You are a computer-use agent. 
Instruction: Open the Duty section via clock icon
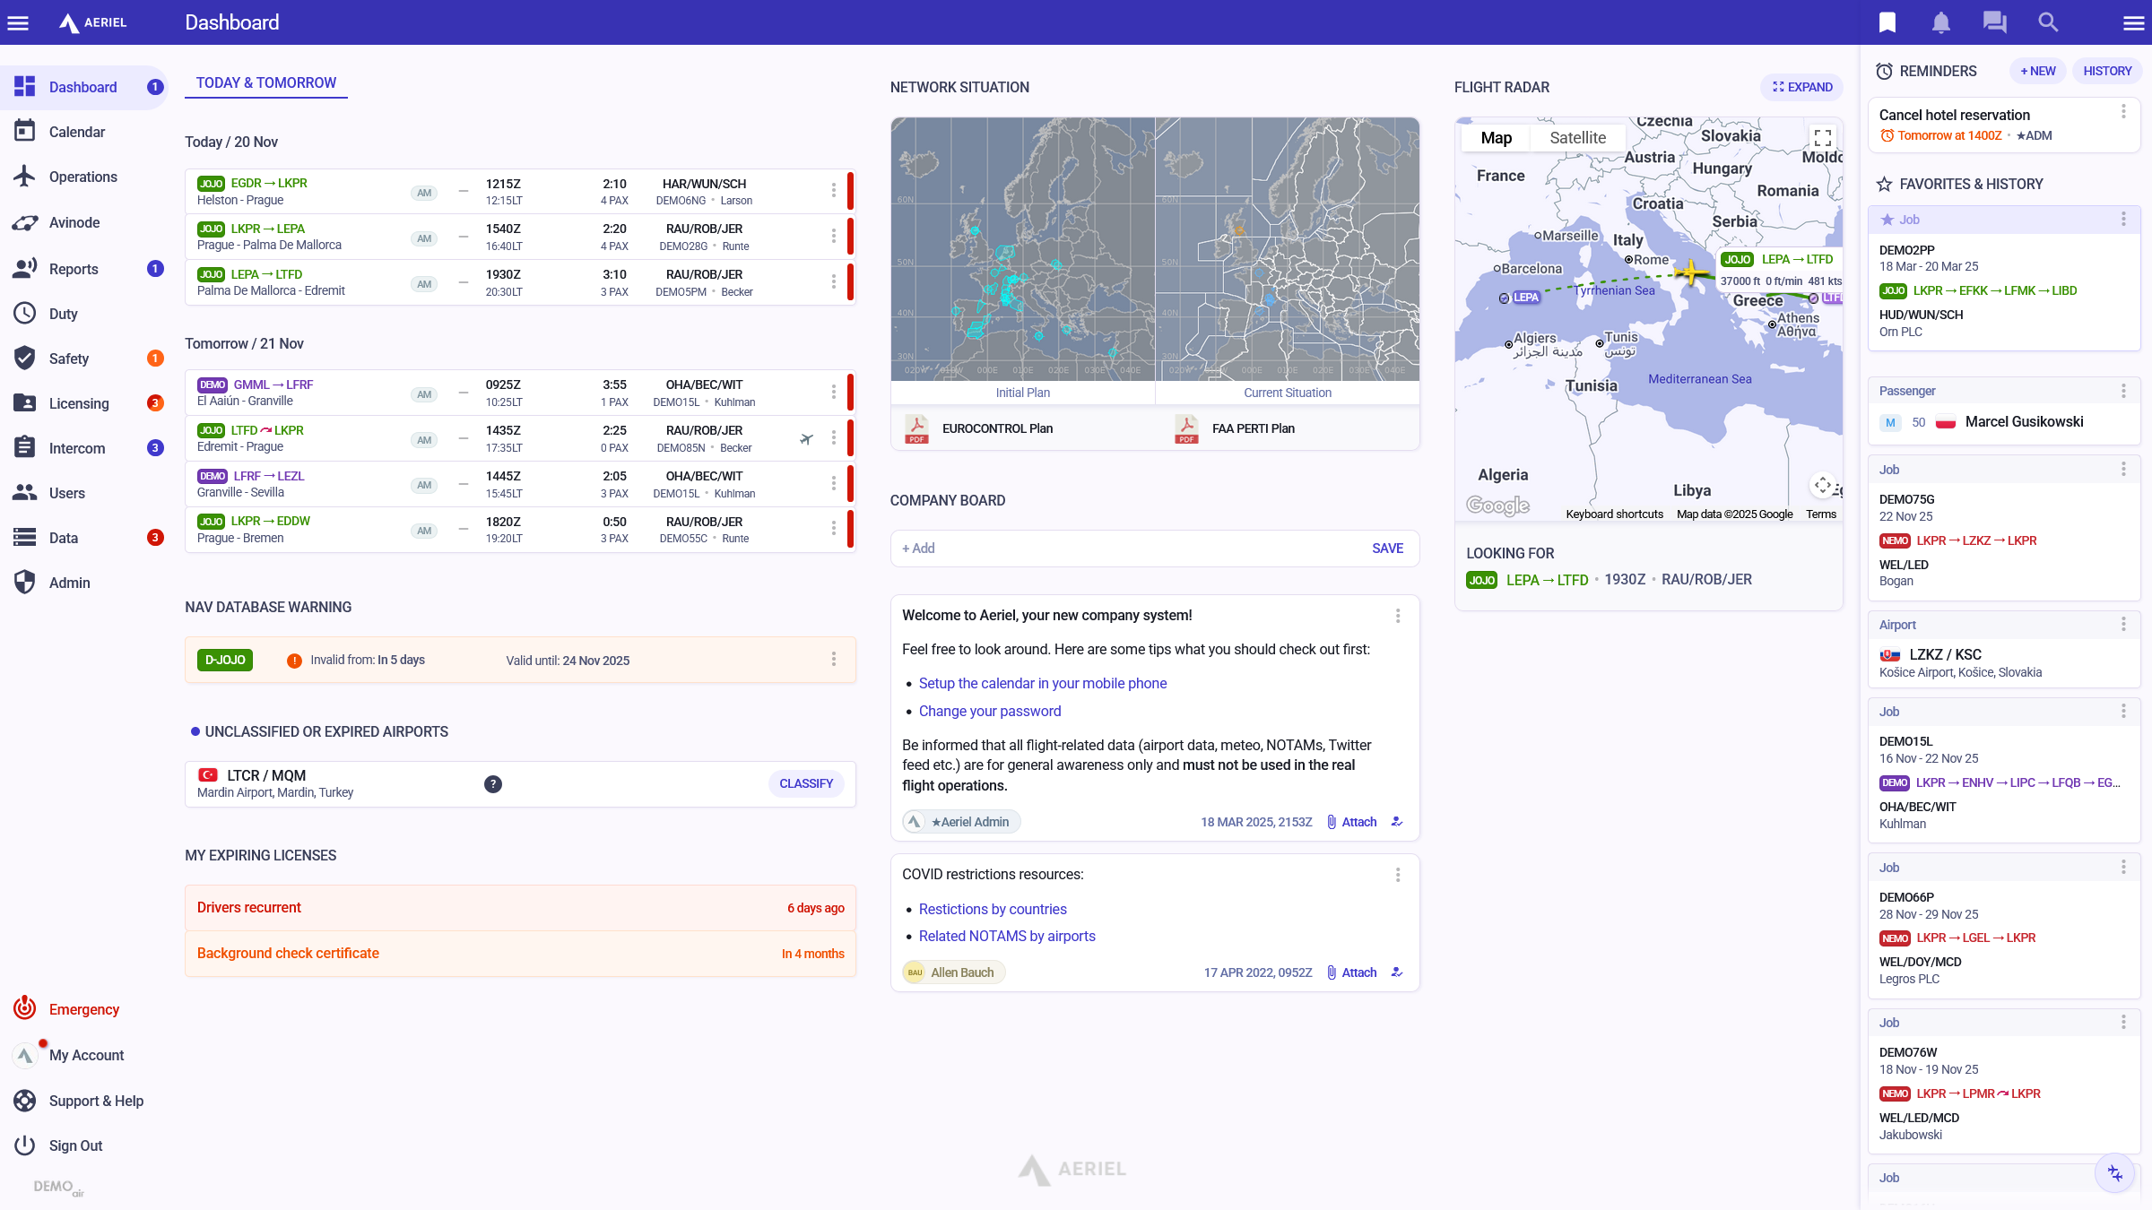tap(63, 313)
